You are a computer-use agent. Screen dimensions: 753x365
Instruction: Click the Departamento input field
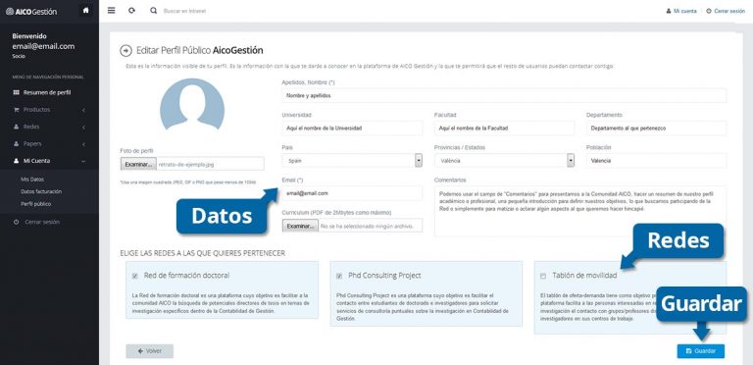pyautogui.click(x=656, y=129)
